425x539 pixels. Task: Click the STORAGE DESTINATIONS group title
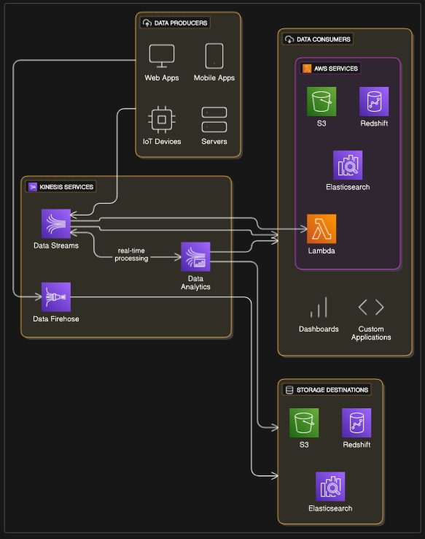332,390
